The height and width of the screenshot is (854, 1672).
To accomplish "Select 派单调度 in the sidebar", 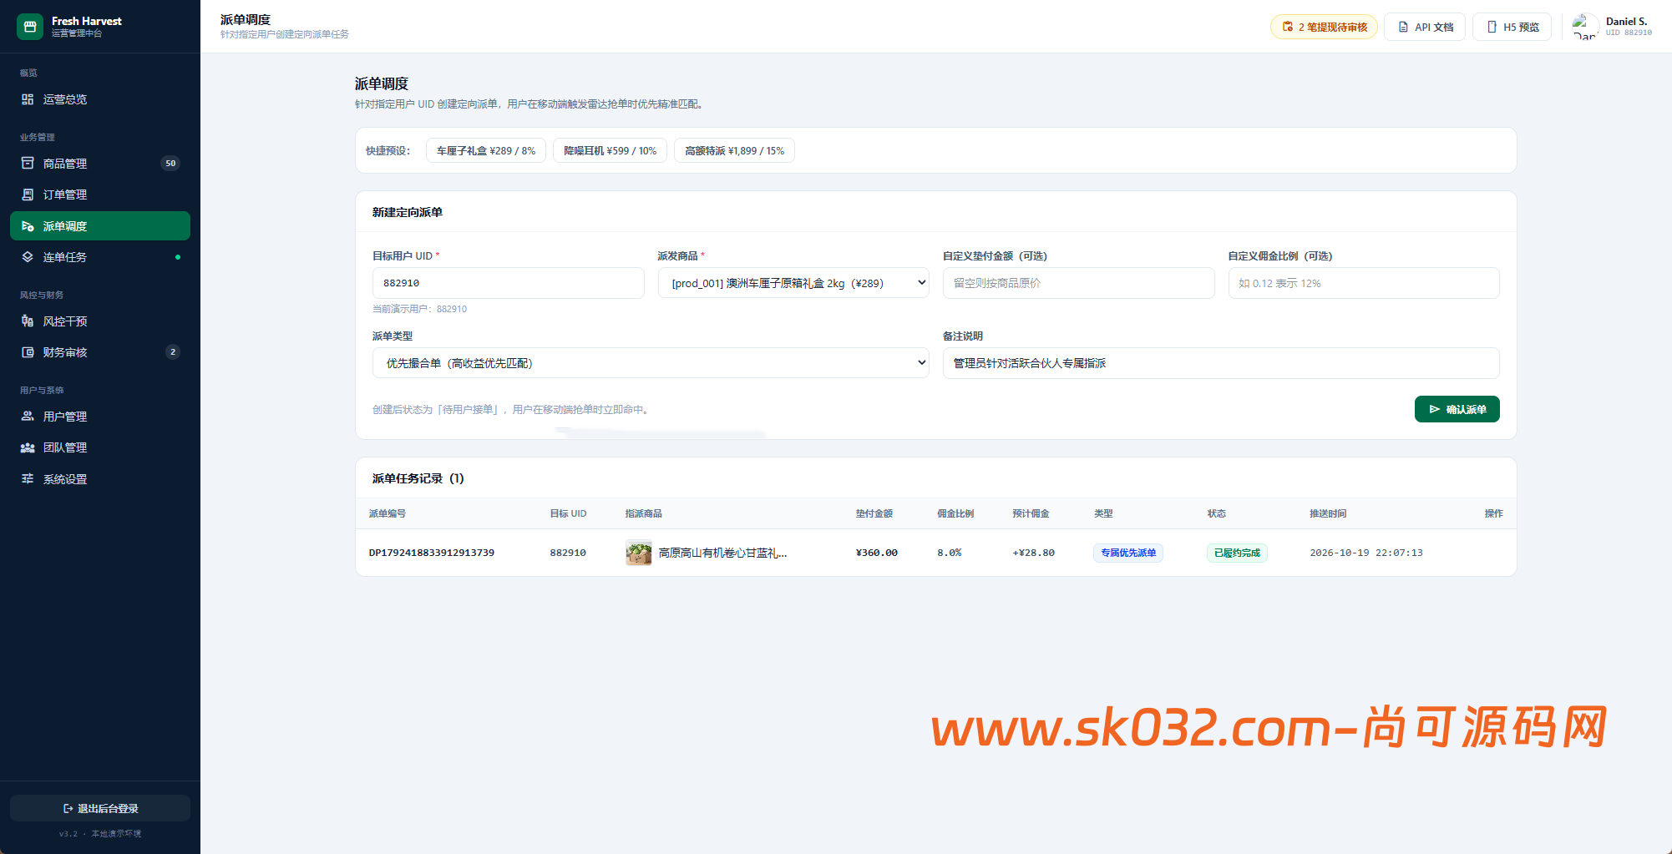I will (x=100, y=226).
